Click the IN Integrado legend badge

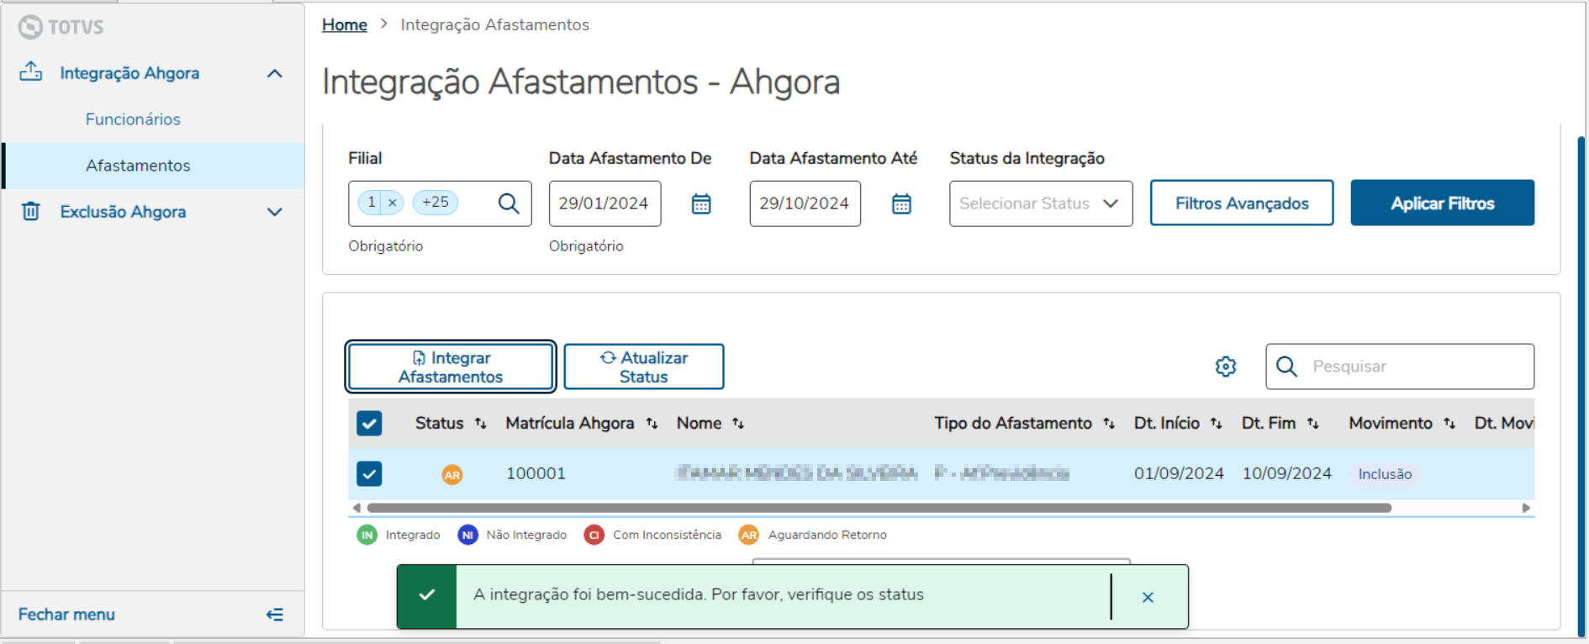(x=367, y=535)
